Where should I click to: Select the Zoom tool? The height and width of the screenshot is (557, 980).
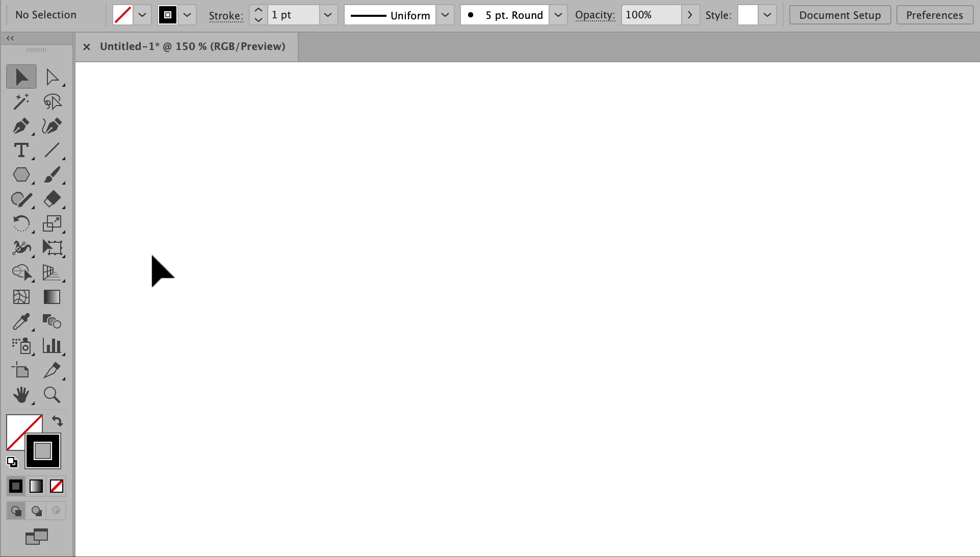pos(52,395)
